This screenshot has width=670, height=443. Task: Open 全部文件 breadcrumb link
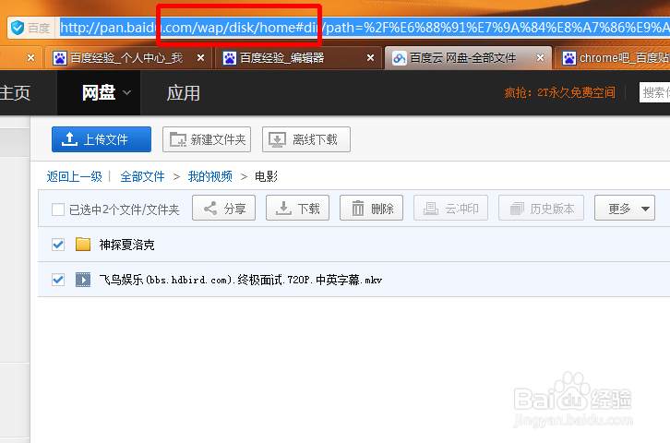pos(142,176)
